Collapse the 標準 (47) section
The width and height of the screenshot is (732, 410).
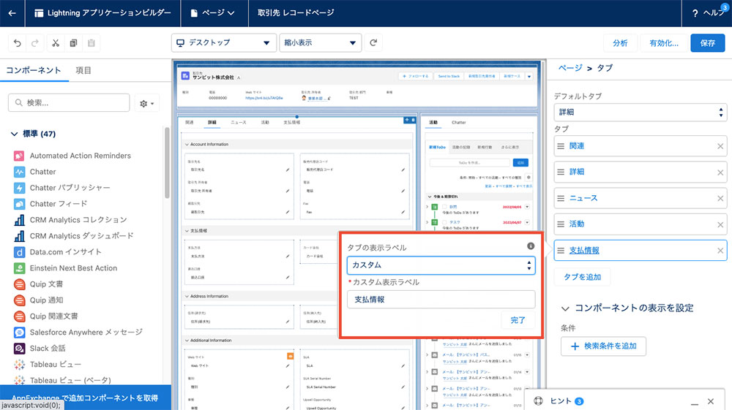(x=15, y=134)
